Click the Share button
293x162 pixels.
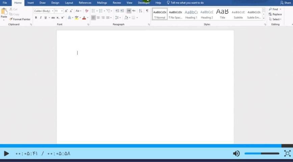286,3
